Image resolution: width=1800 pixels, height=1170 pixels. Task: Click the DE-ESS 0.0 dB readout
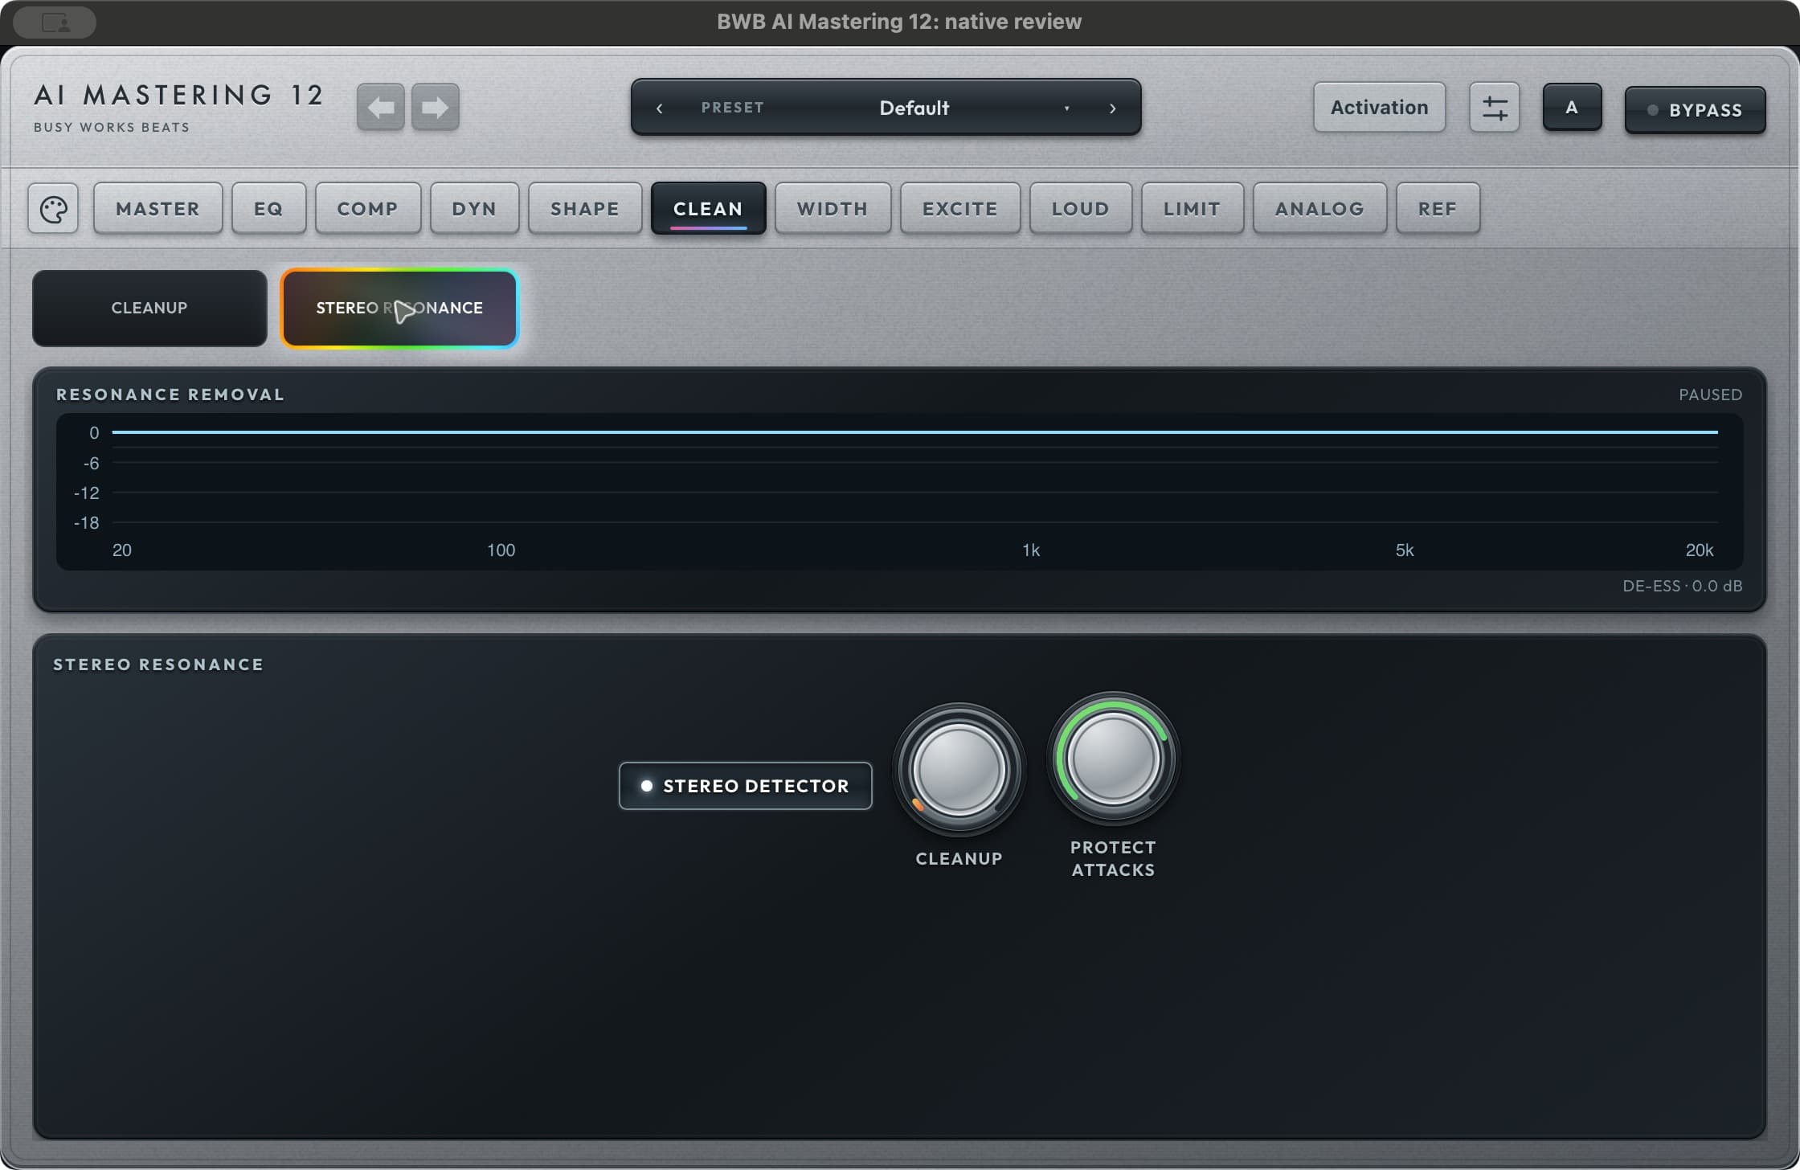tap(1682, 586)
